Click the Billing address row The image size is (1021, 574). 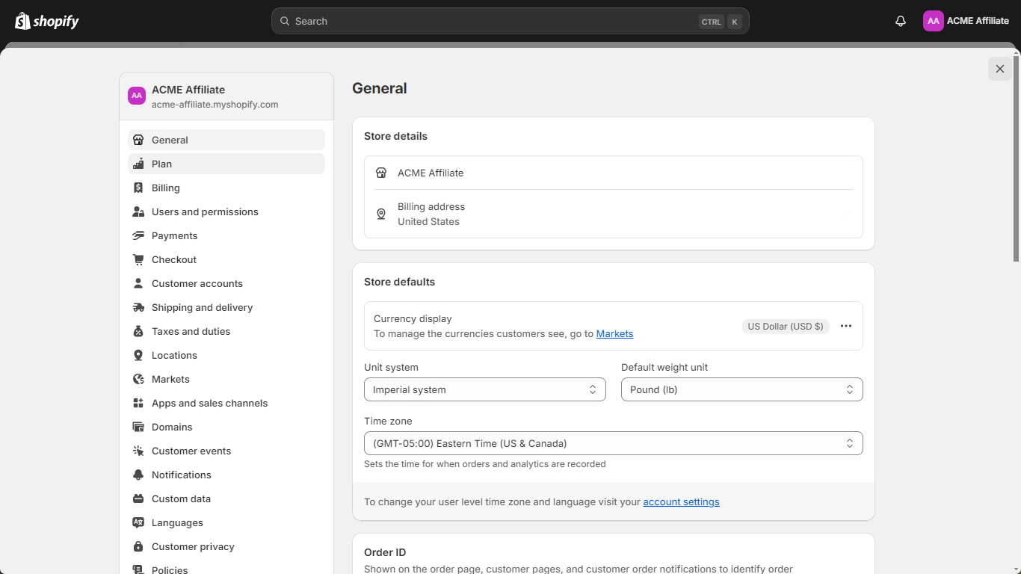click(614, 214)
